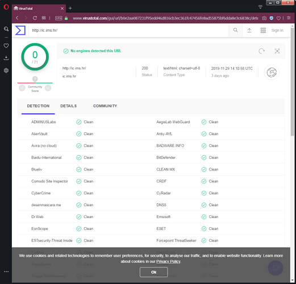Click the 0 / 71 detection score circle
The height and width of the screenshot is (284, 296).
pyautogui.click(x=35, y=57)
